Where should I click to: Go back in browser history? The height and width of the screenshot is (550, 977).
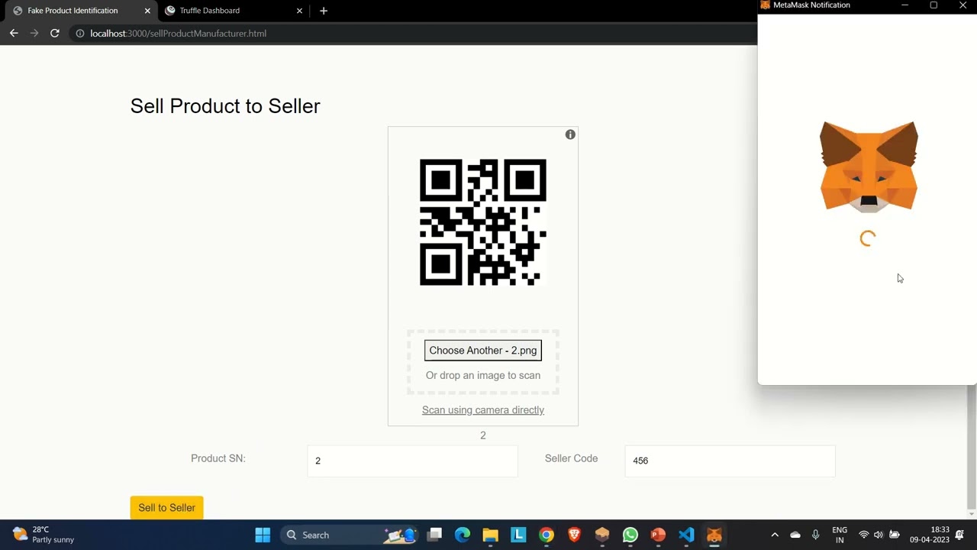(x=14, y=34)
